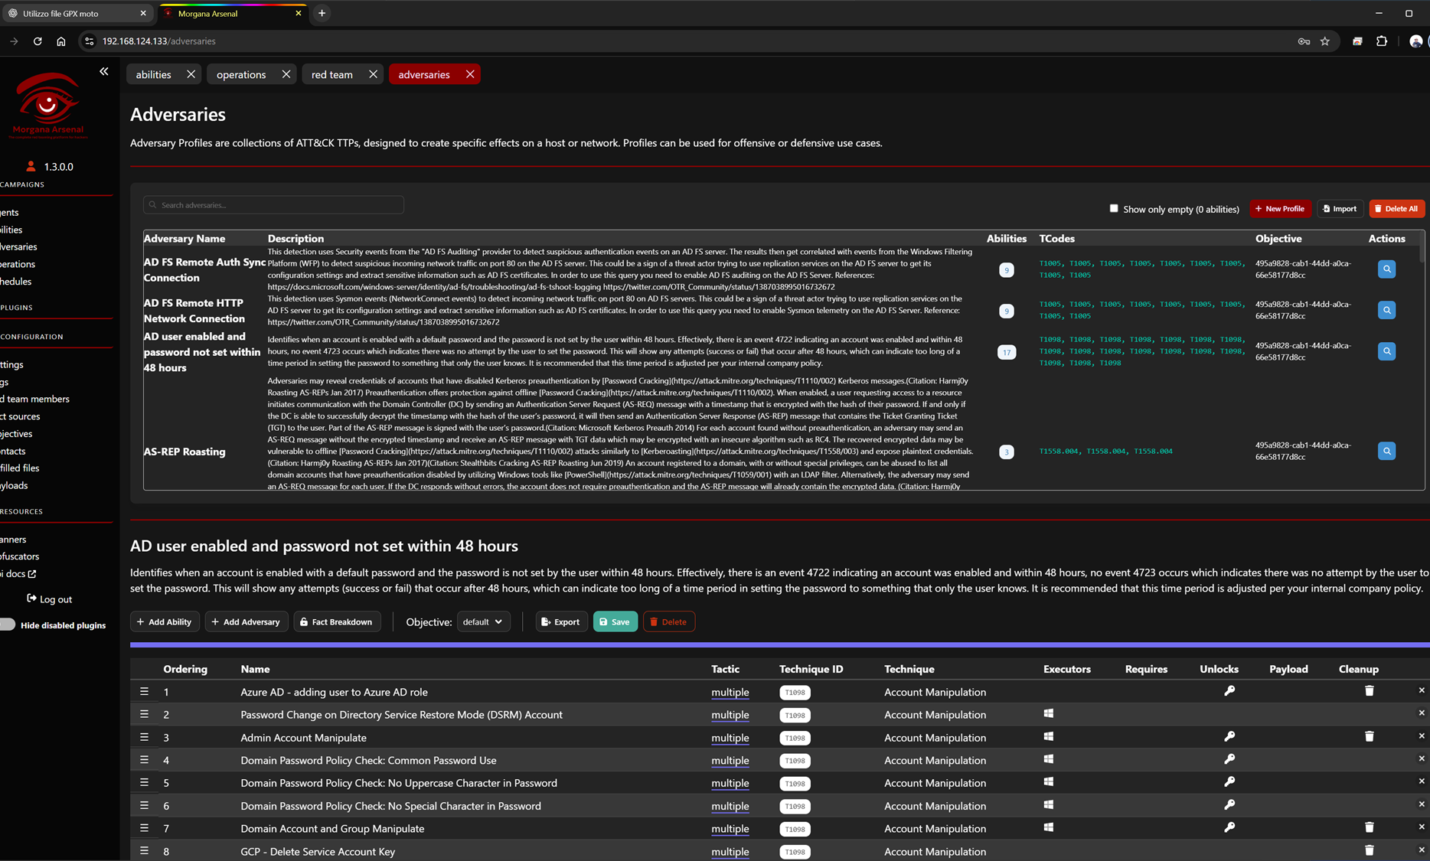Click Windows executor icon for row 7
Screen dimensions: 1430x861
(1048, 827)
